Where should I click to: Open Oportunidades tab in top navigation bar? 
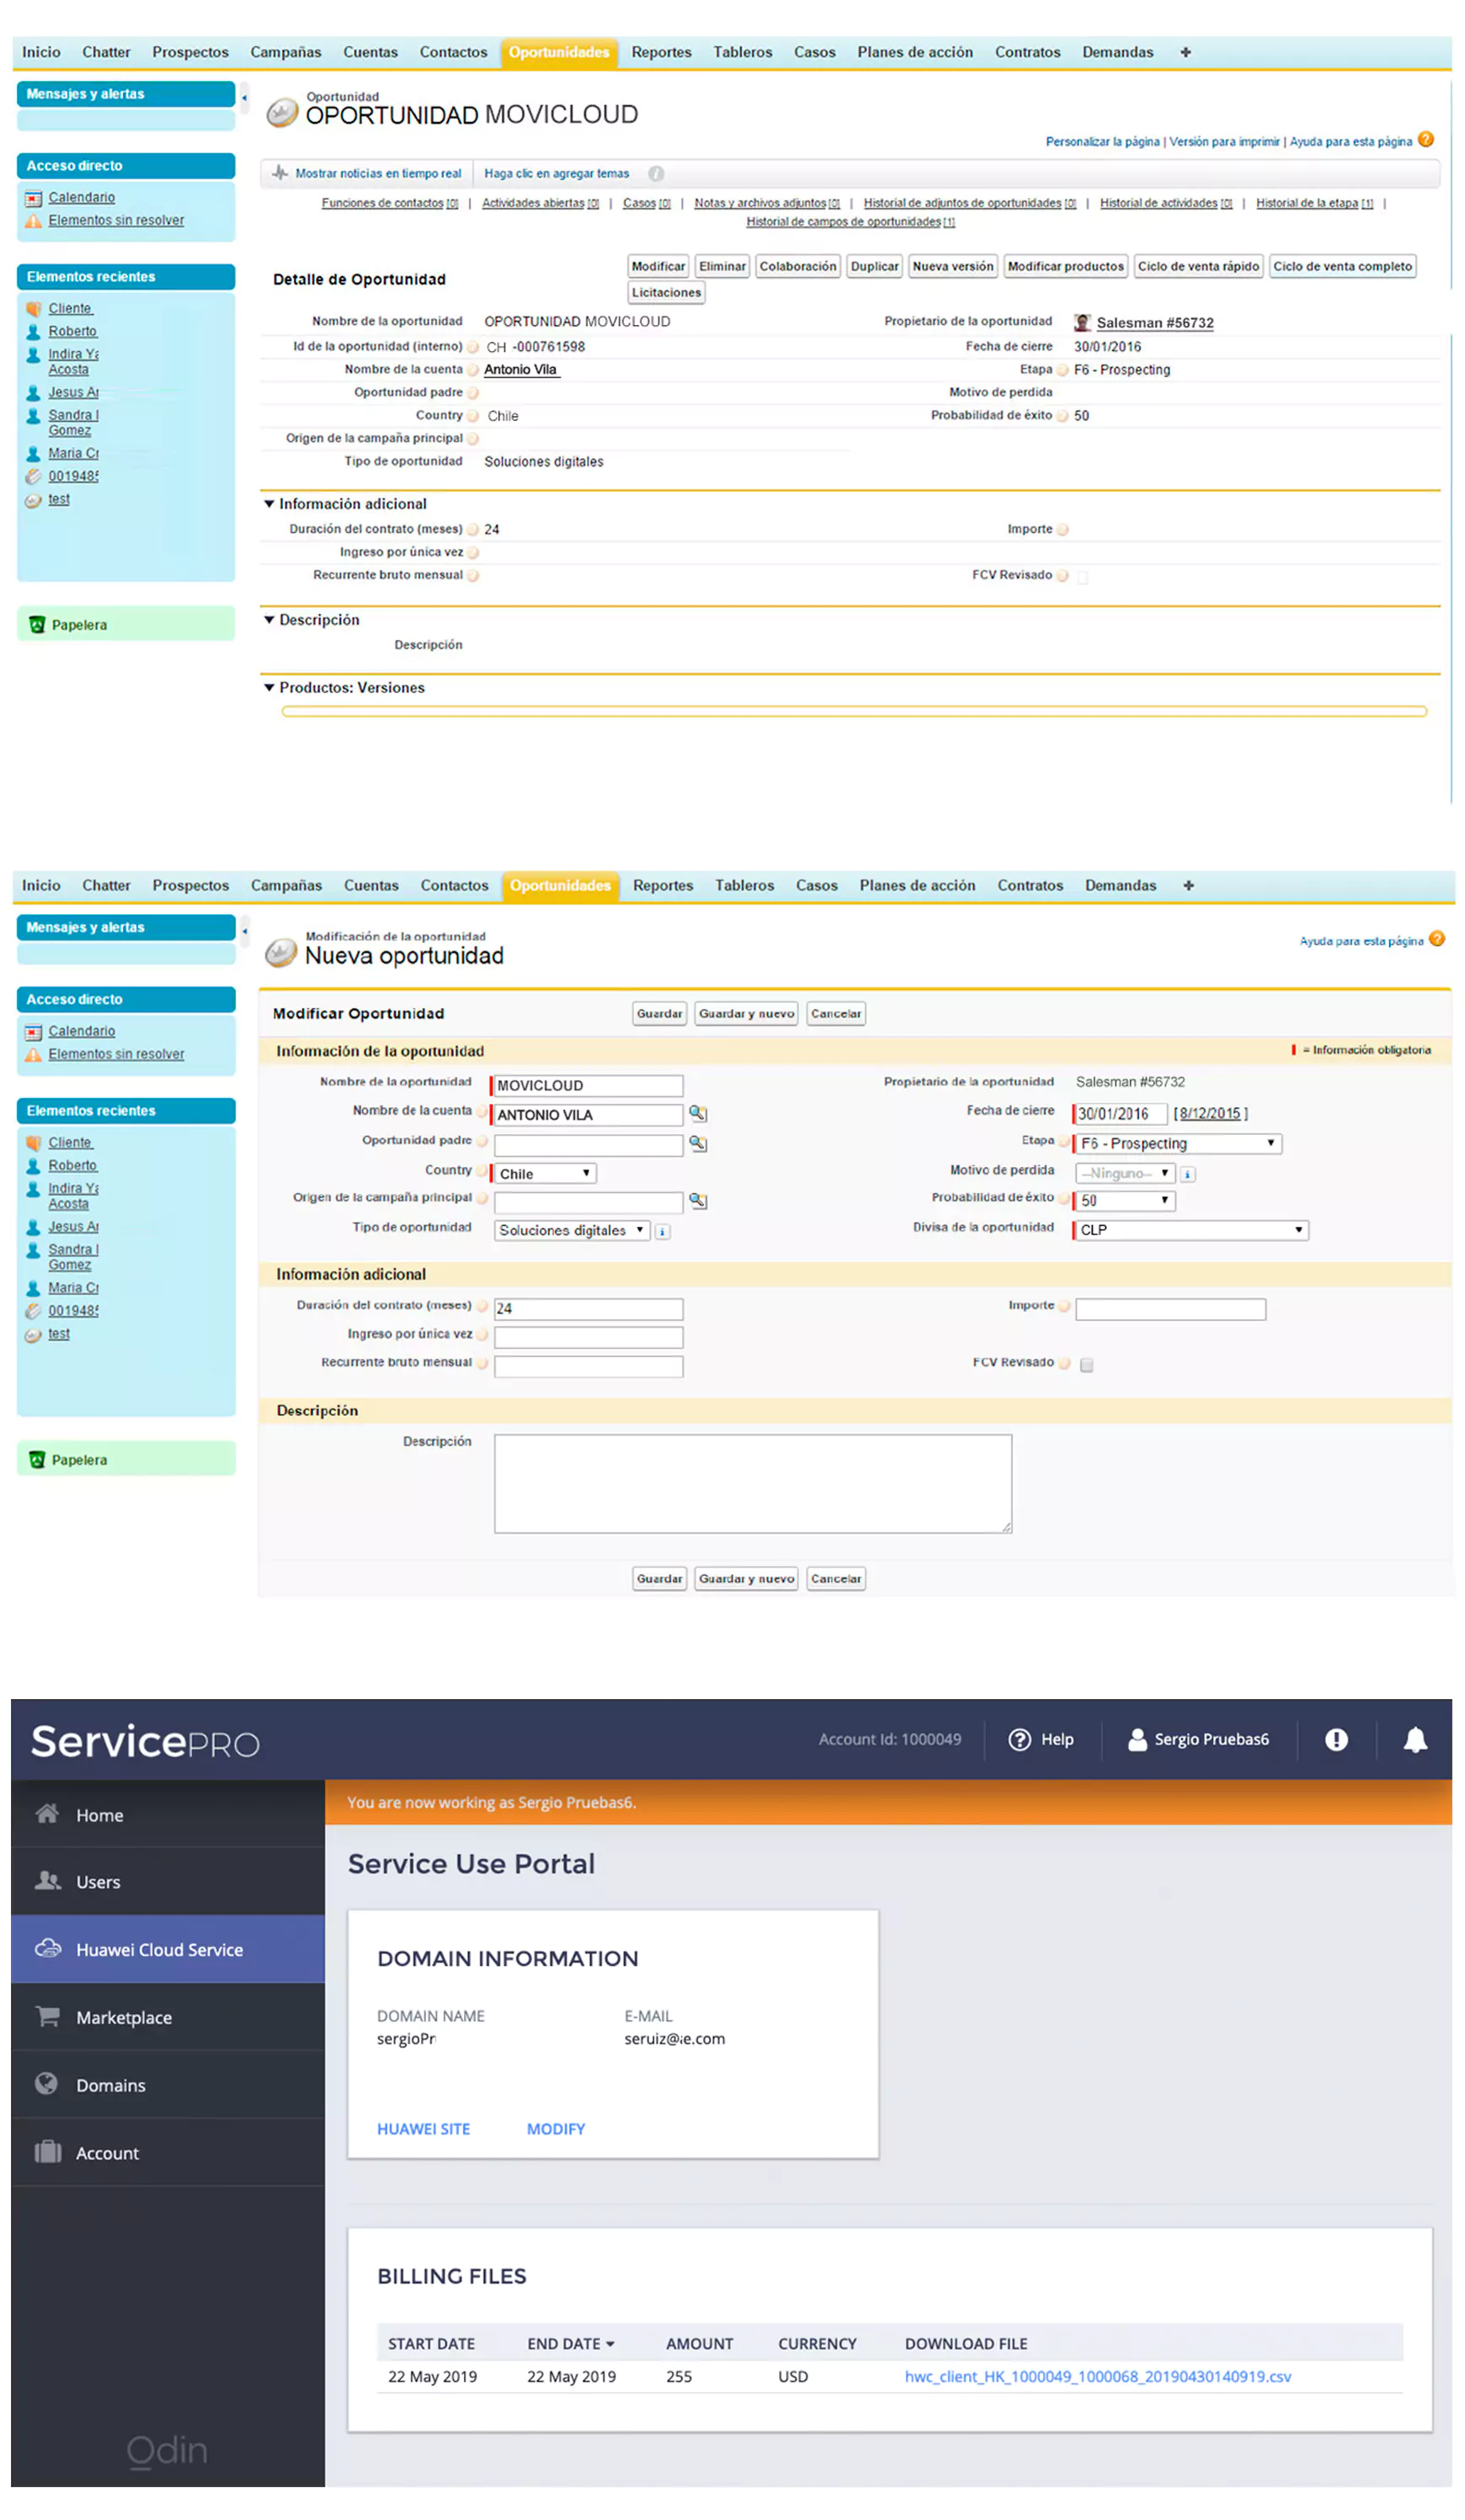559,52
